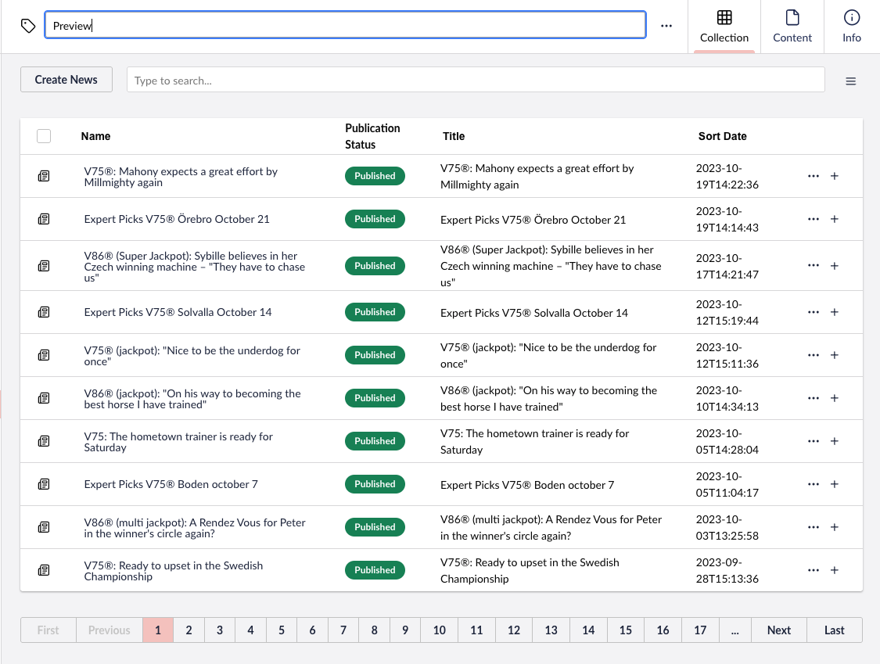Click the plus icon on the Mahony Millmighty row
Viewport: 880px width, 664px height.
click(x=835, y=176)
